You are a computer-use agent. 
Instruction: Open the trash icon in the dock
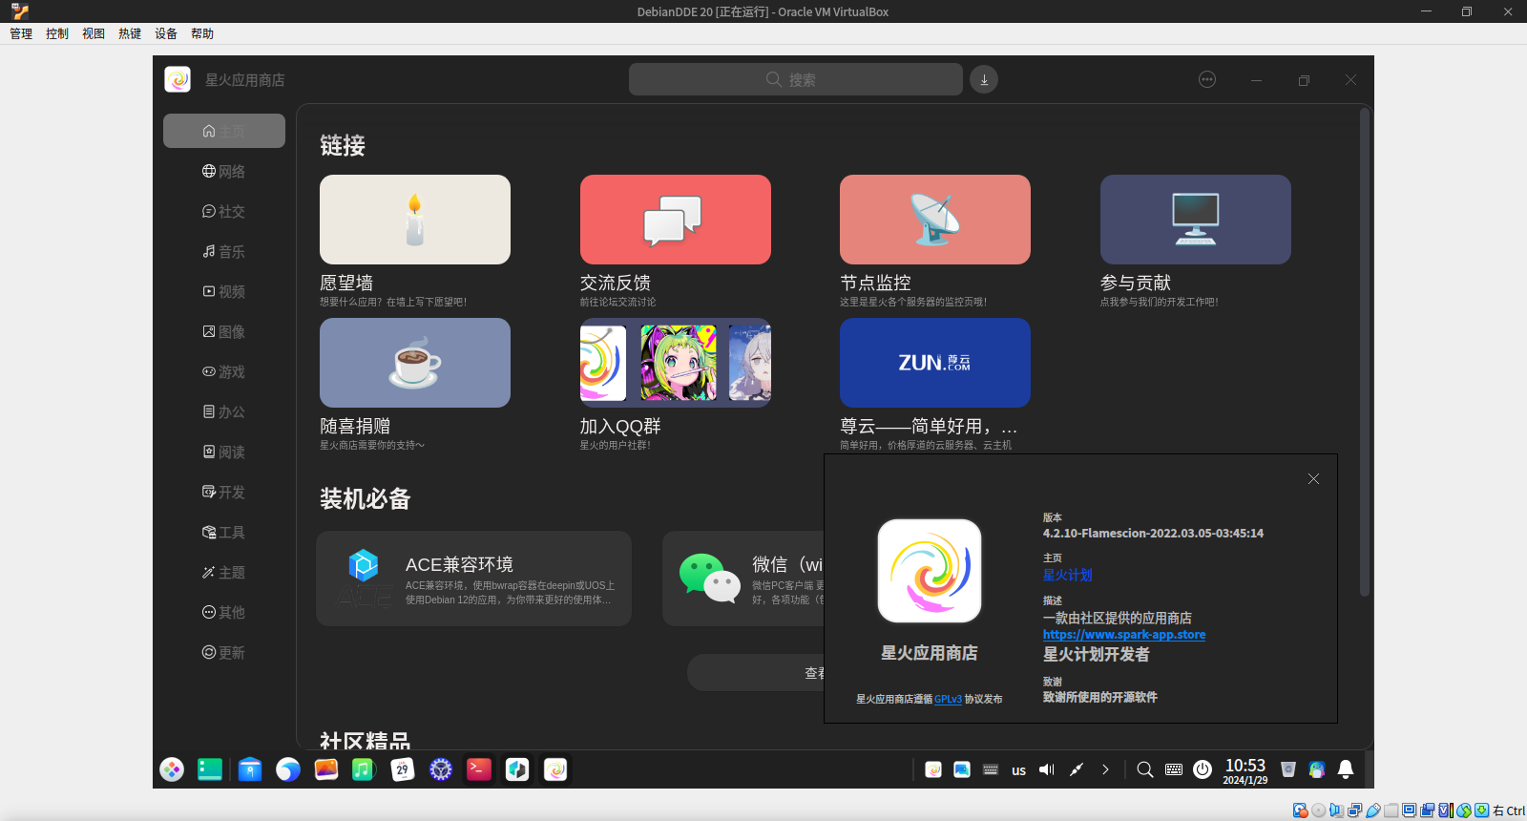(1288, 769)
